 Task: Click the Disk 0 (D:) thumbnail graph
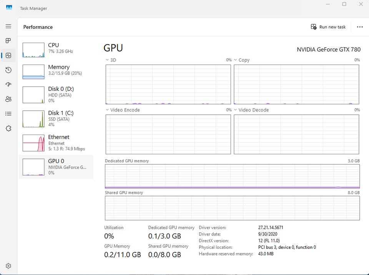coord(33,95)
